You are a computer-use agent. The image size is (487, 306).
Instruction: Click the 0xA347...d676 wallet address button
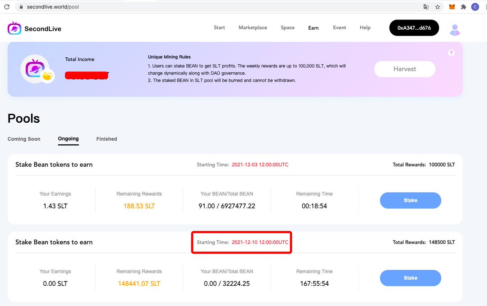coord(414,28)
